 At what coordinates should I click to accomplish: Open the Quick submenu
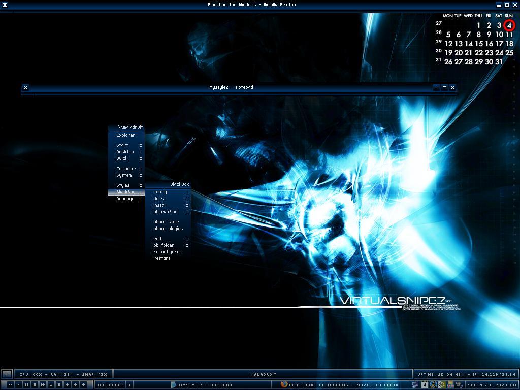coord(126,158)
